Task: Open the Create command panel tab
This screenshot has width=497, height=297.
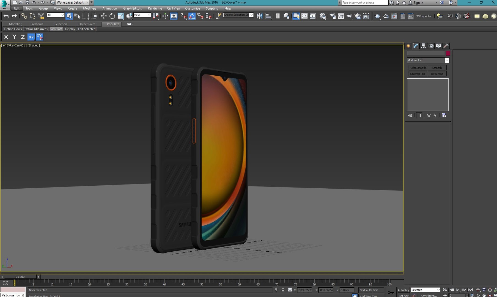Action: pos(408,46)
